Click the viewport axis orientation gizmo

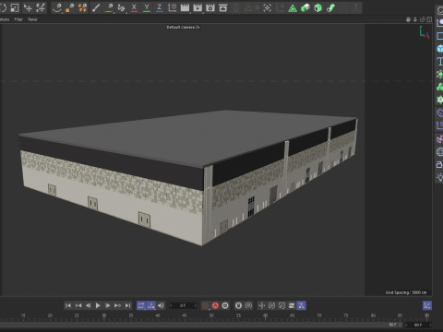[x=425, y=32]
